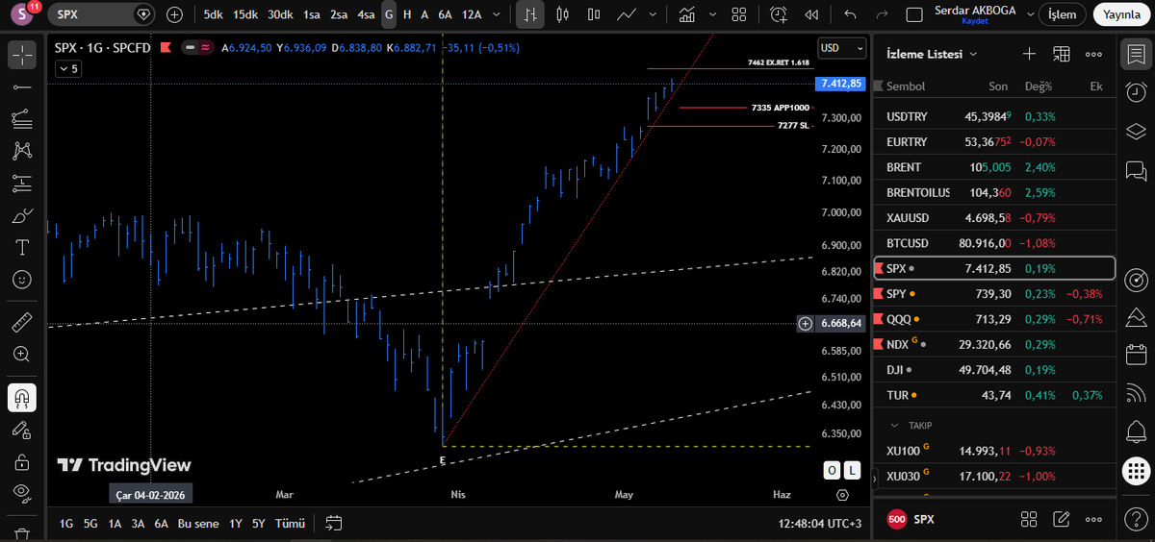
Task: Open the object tree layers panel
Action: (x=1136, y=131)
